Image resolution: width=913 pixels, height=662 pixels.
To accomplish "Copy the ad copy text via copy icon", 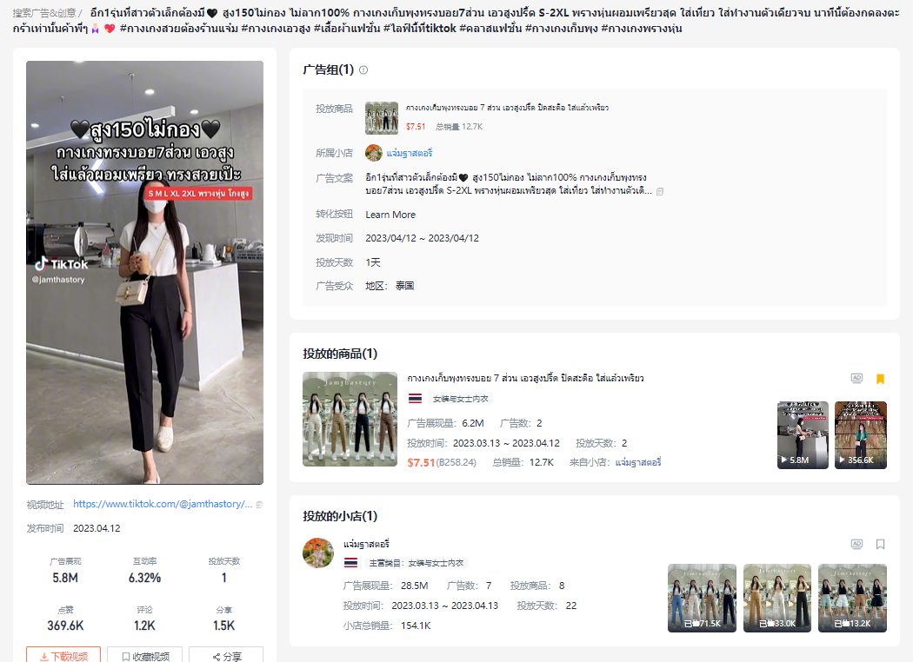I will [660, 191].
